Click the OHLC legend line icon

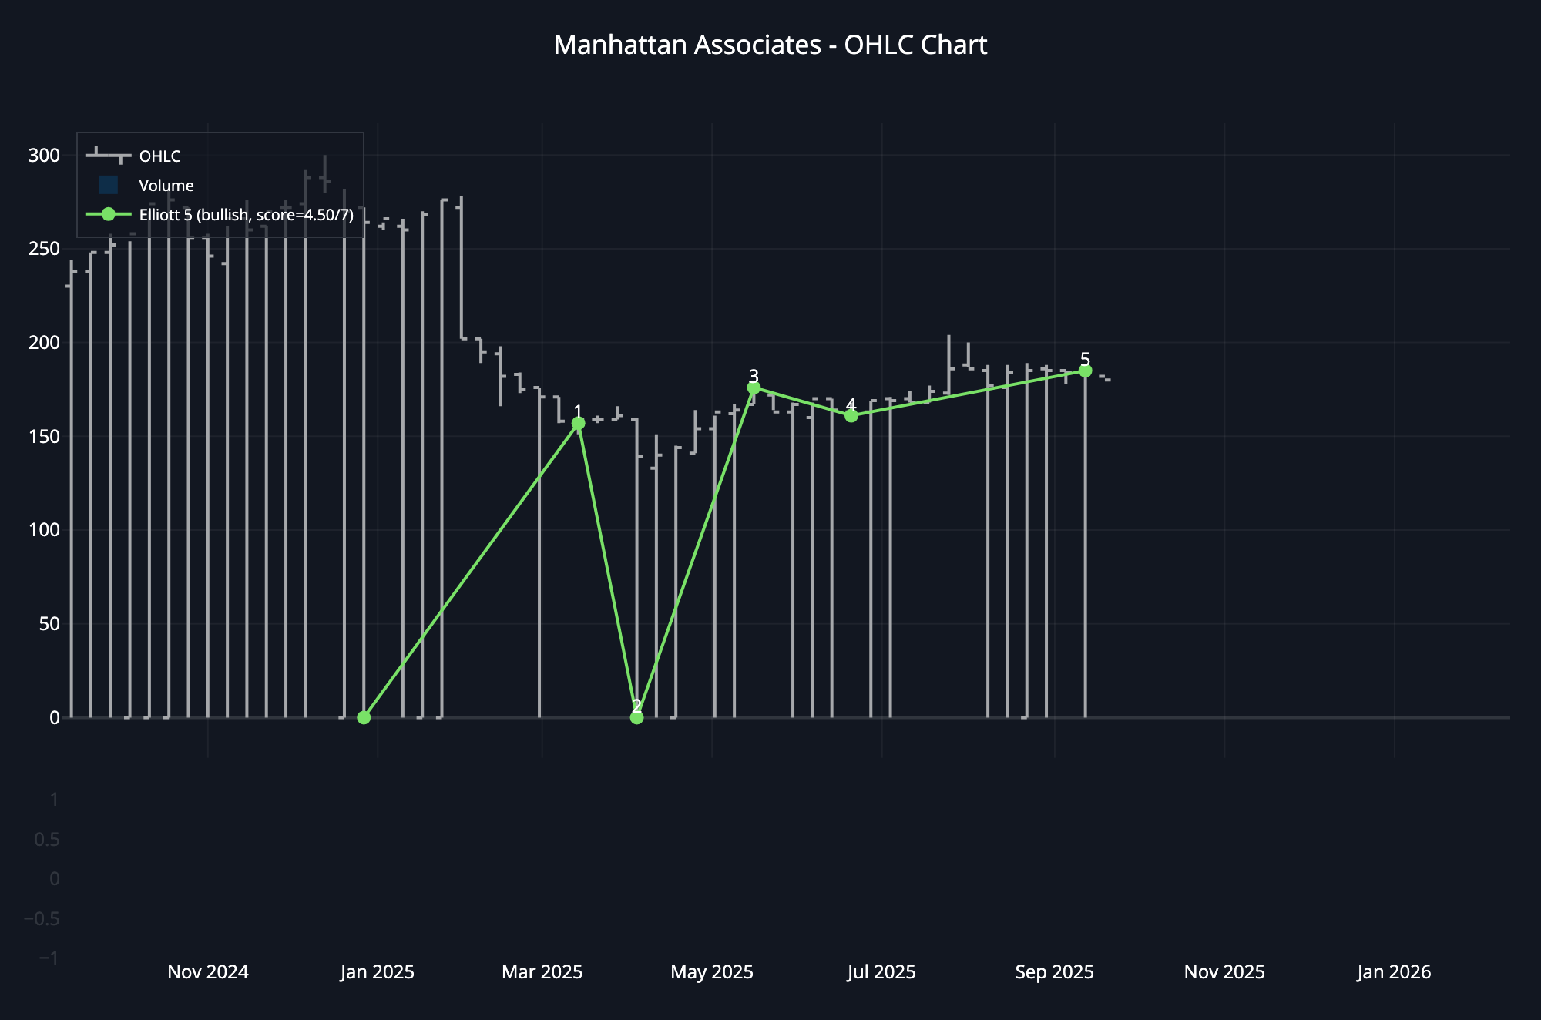point(108,156)
